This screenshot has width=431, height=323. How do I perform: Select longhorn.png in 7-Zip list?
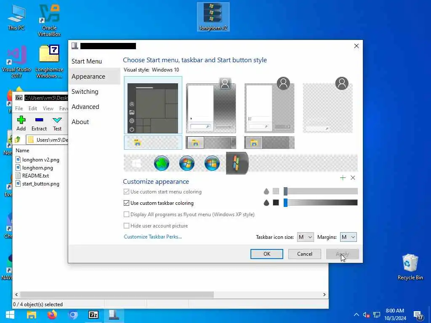35,167
